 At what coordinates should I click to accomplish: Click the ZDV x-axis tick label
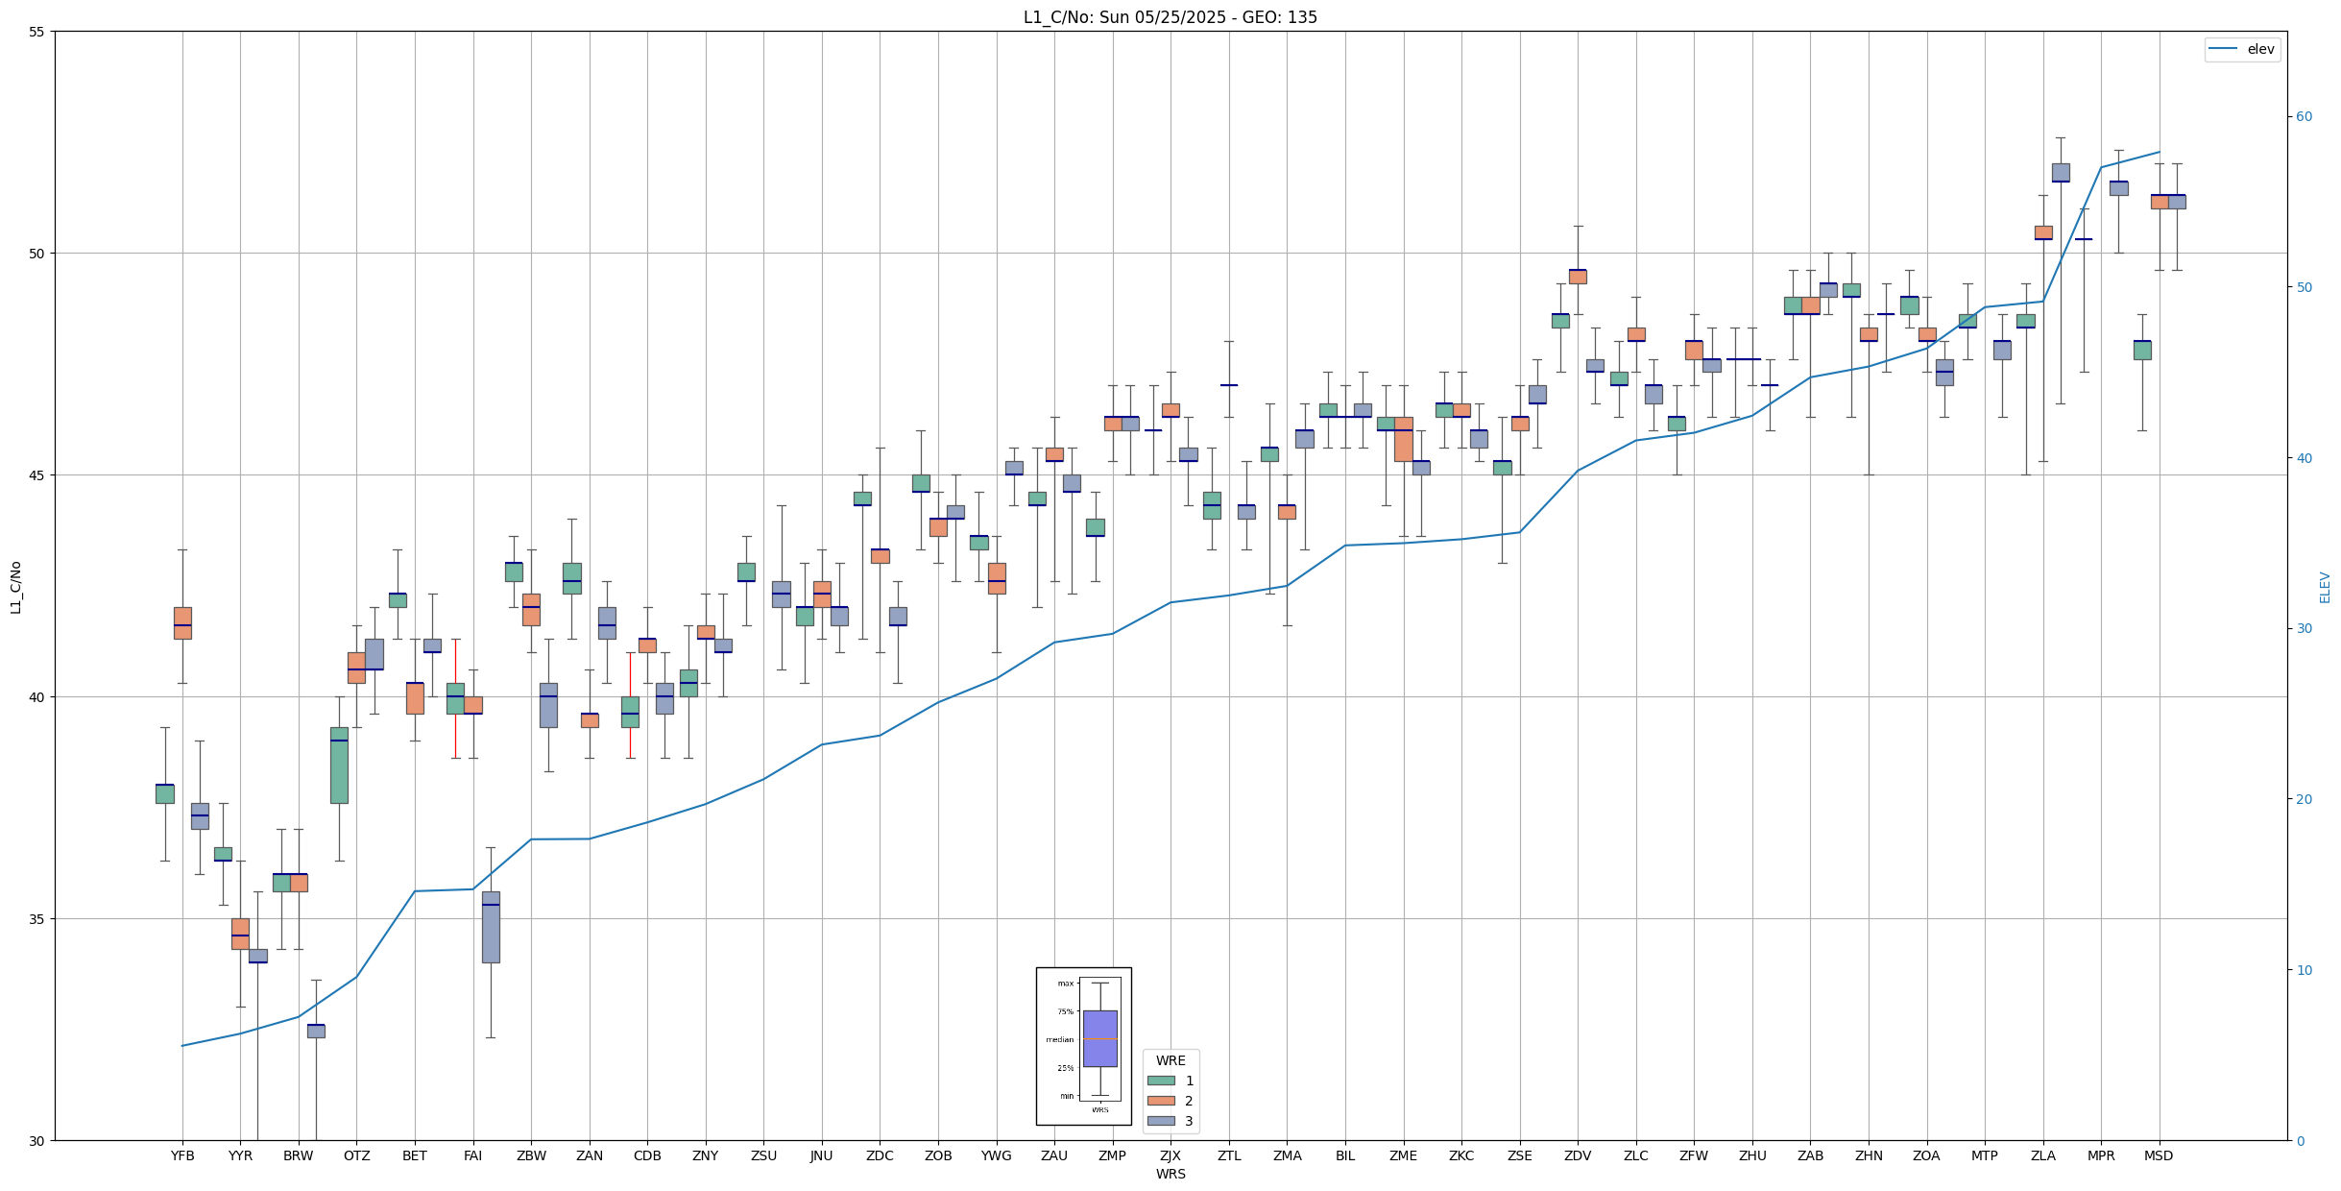[x=1578, y=1155]
